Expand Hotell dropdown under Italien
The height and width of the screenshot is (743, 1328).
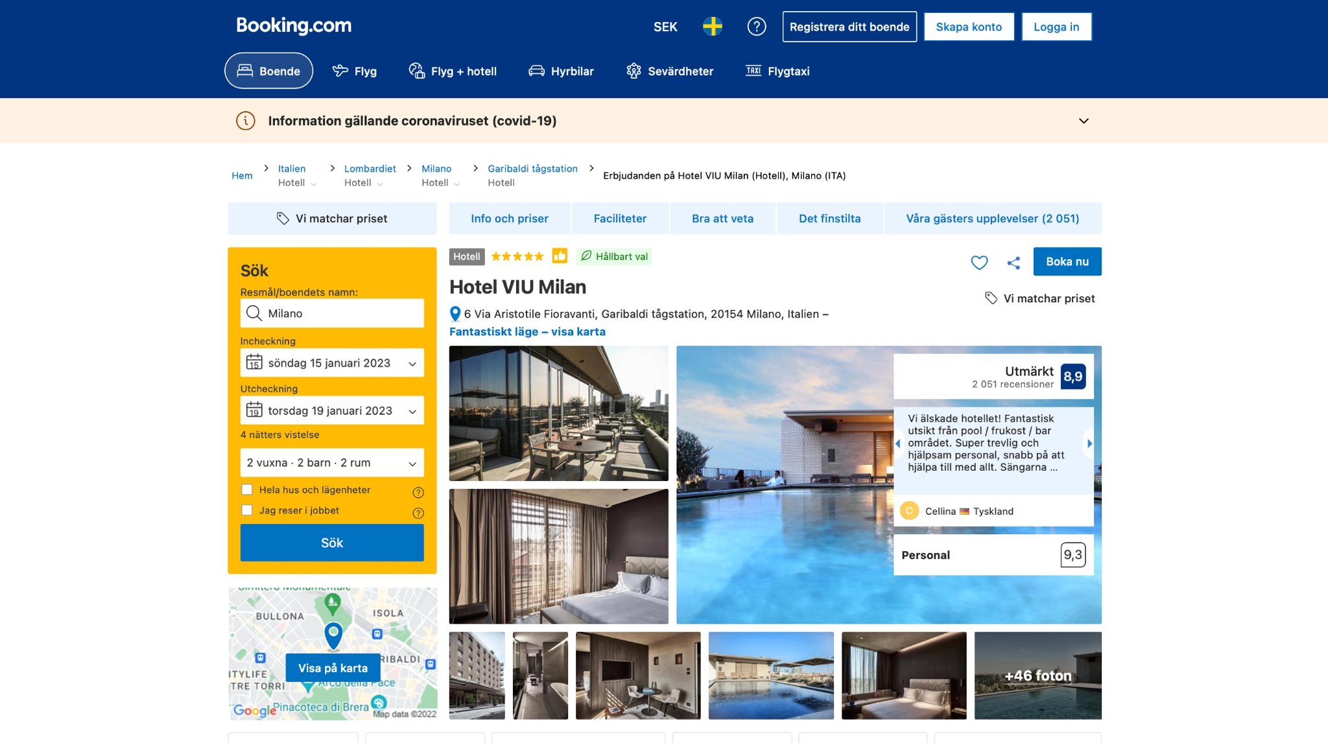[298, 183]
